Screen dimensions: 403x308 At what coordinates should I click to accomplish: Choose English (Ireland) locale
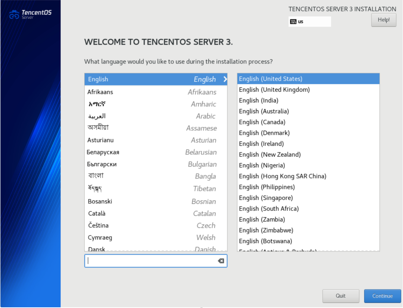click(x=308, y=143)
